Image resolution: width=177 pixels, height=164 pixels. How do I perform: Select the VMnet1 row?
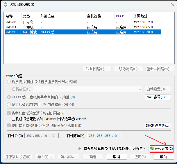(x=83, y=27)
